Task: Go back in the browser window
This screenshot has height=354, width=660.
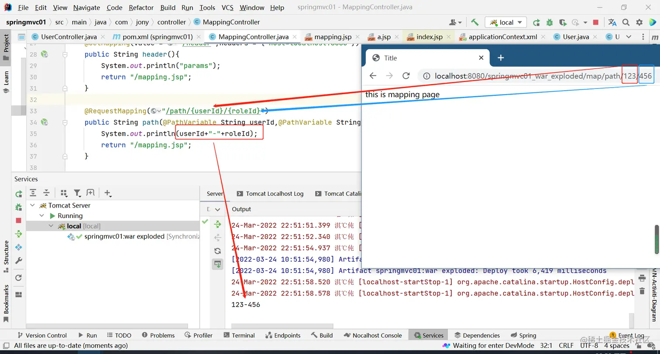Action: (373, 76)
